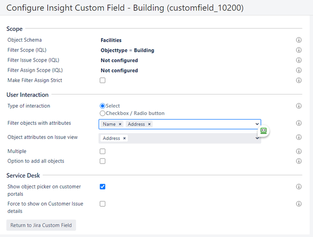
Task: Click info icon for Filter Issue Scope
Action: click(299, 60)
